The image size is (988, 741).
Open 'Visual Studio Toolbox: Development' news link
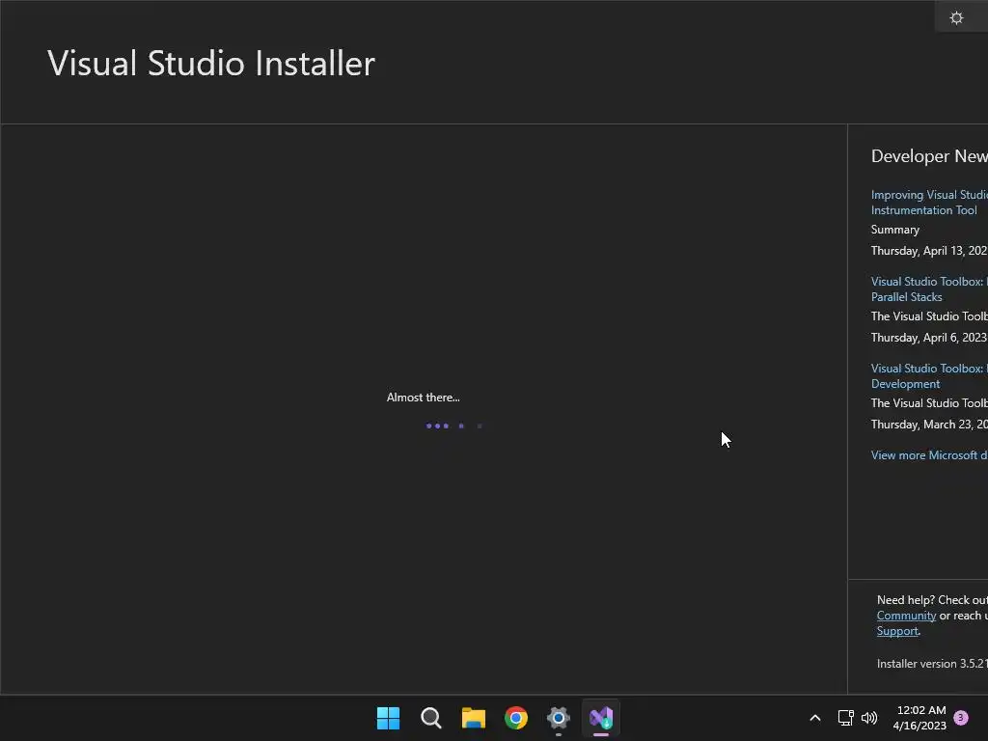(x=929, y=376)
